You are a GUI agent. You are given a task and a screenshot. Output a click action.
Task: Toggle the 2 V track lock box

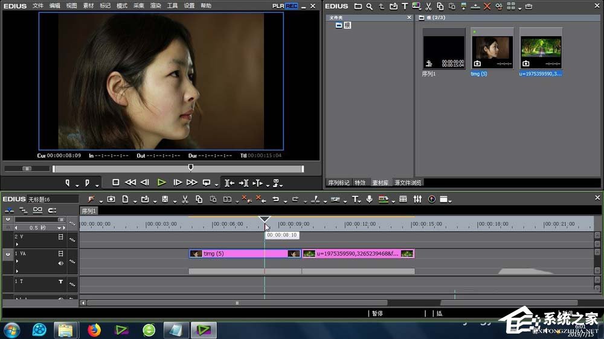click(60, 237)
